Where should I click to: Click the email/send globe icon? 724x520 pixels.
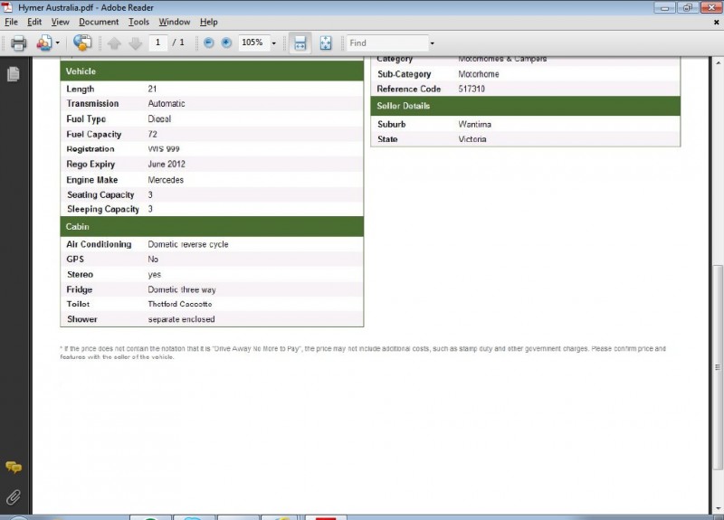pyautogui.click(x=82, y=43)
